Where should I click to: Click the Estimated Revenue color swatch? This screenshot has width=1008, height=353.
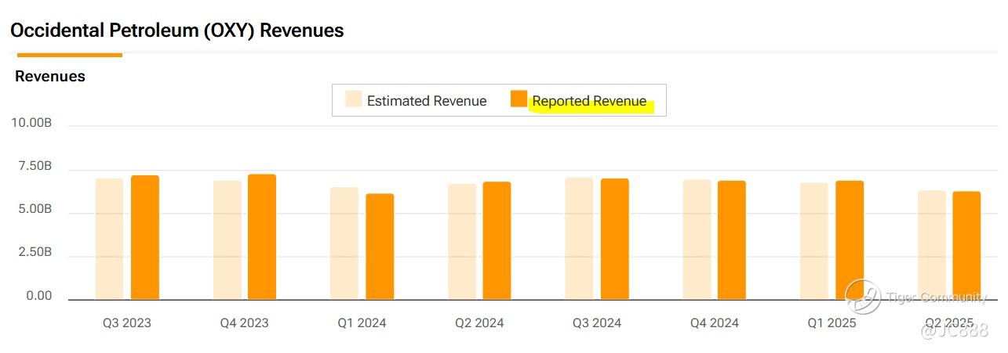(x=354, y=99)
